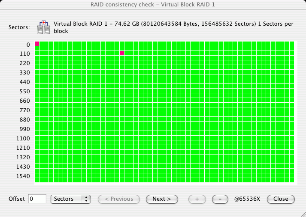
Task: Click the row label 550
Action: 24,91
